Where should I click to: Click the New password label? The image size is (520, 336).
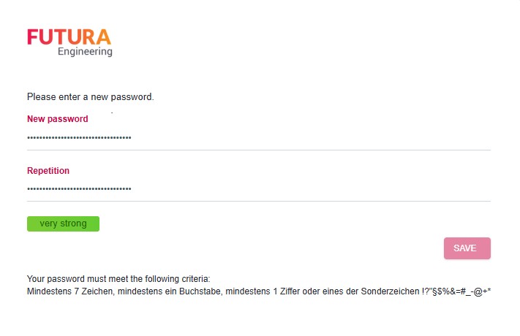coord(57,119)
